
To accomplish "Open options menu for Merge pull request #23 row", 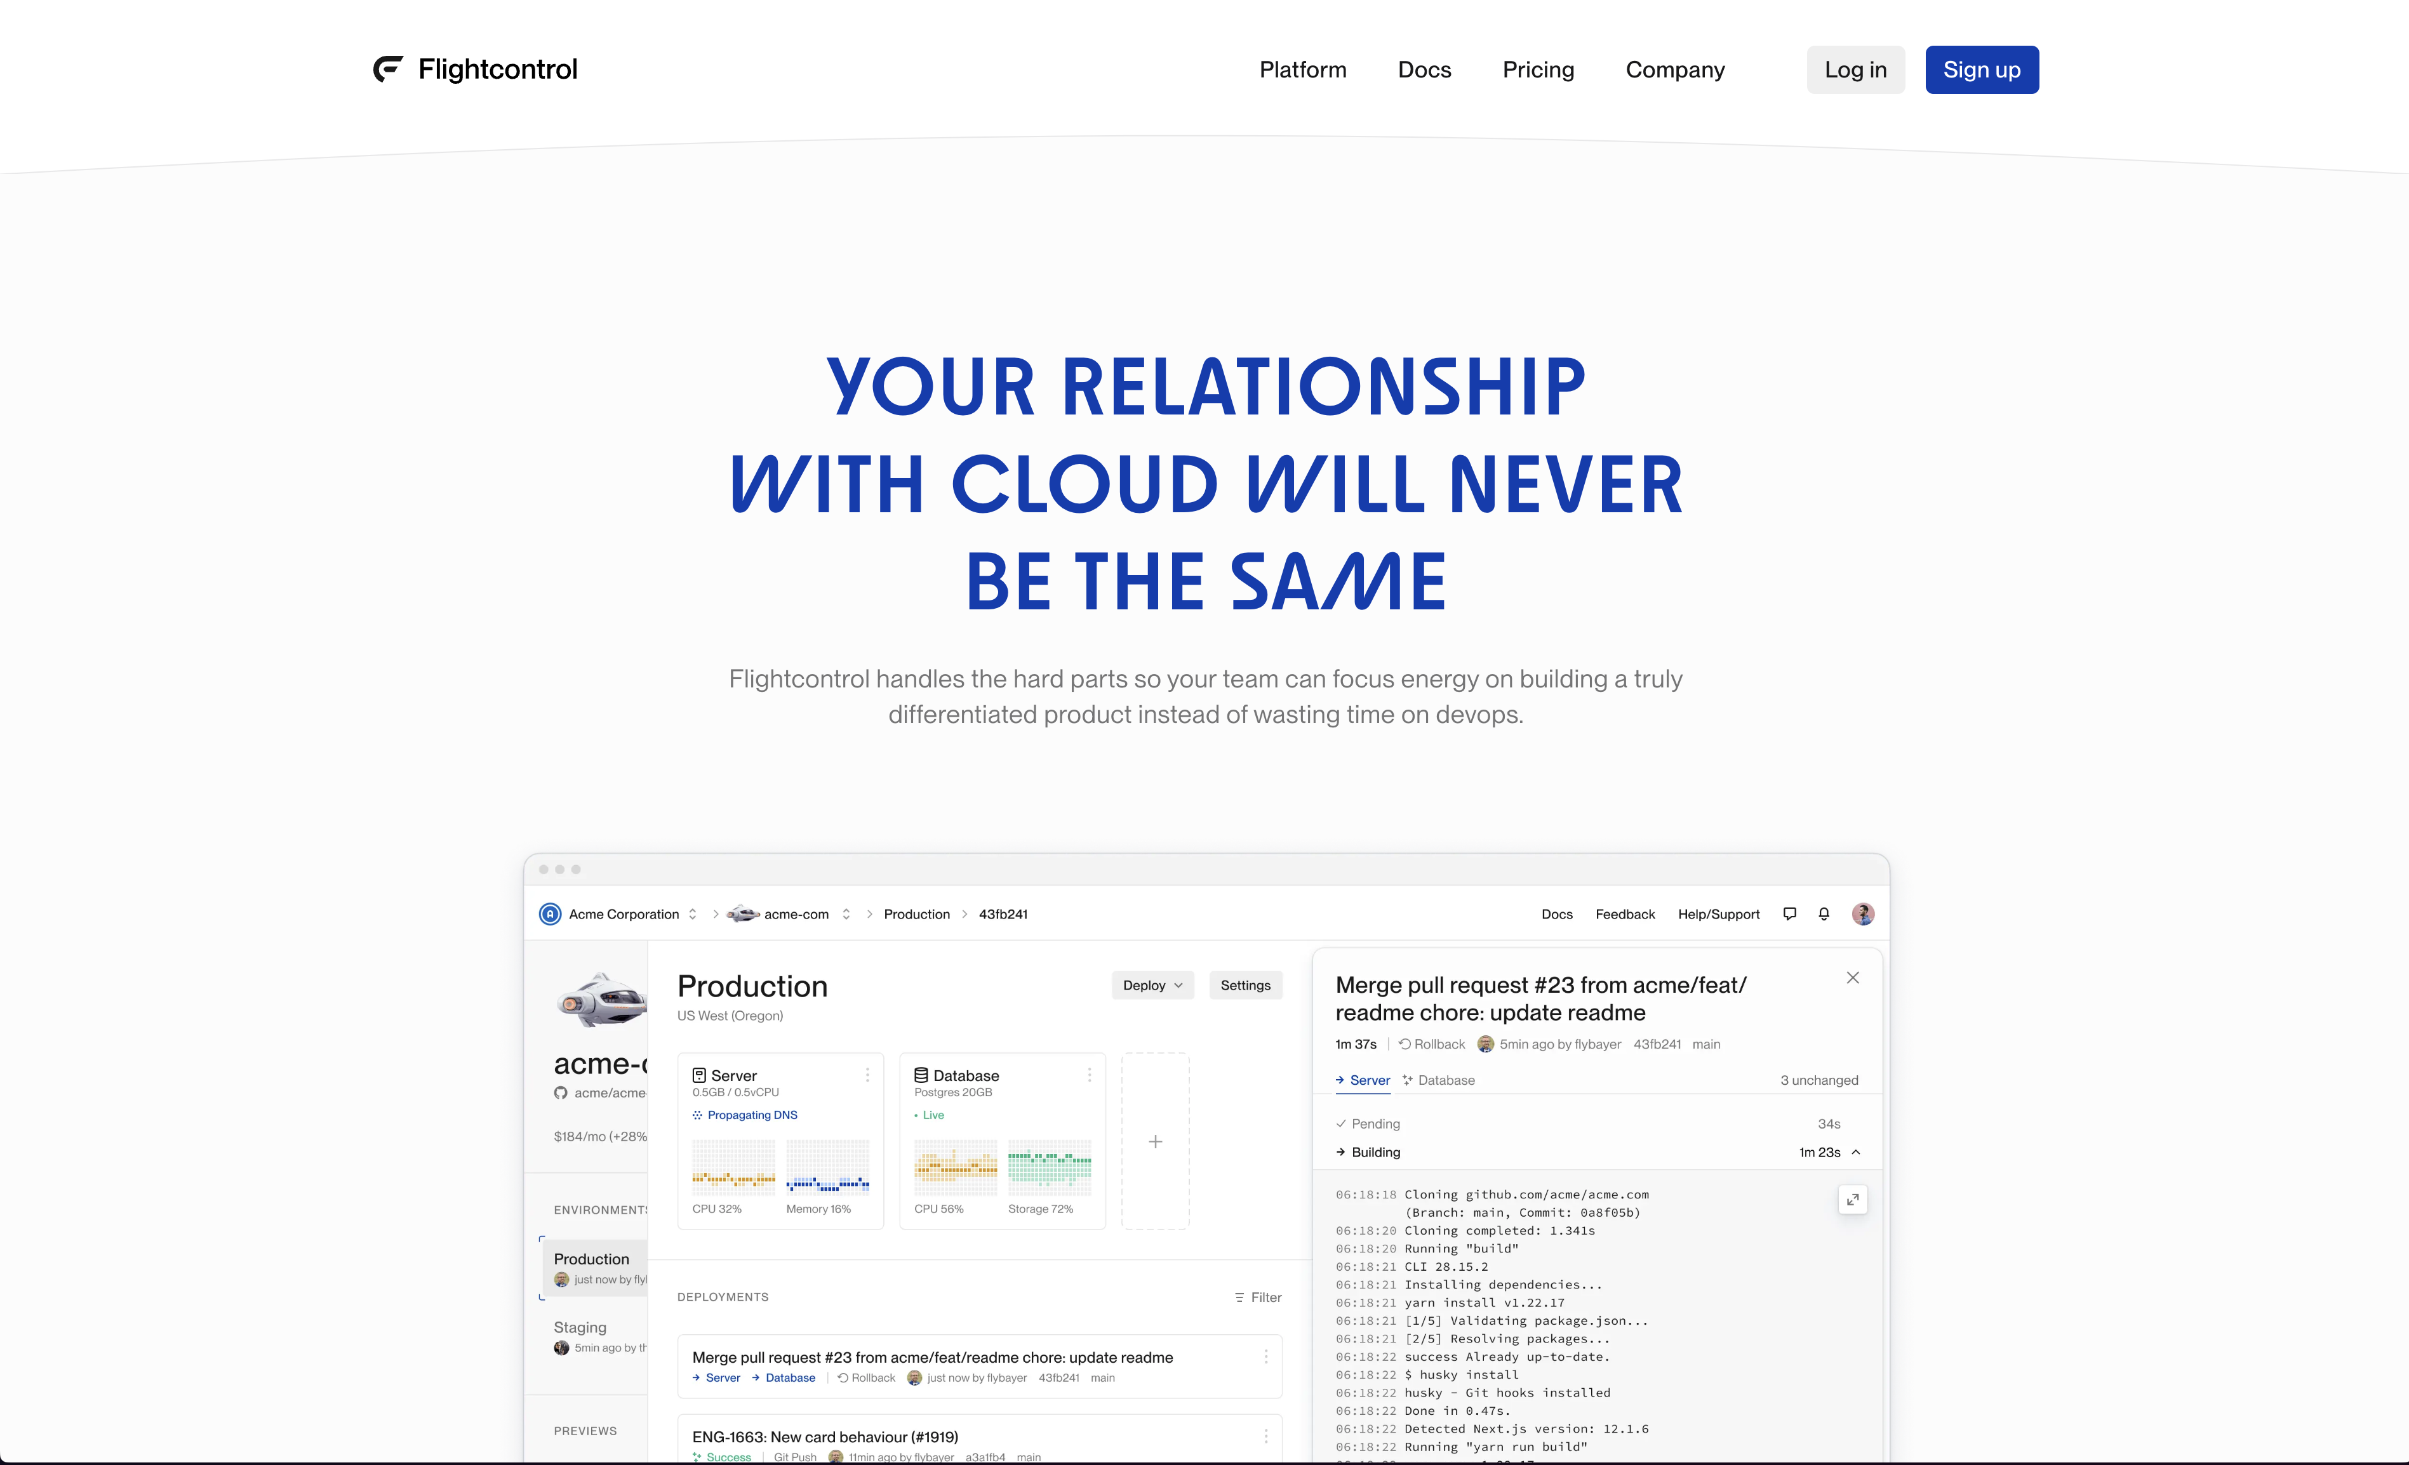I will [1265, 1356].
